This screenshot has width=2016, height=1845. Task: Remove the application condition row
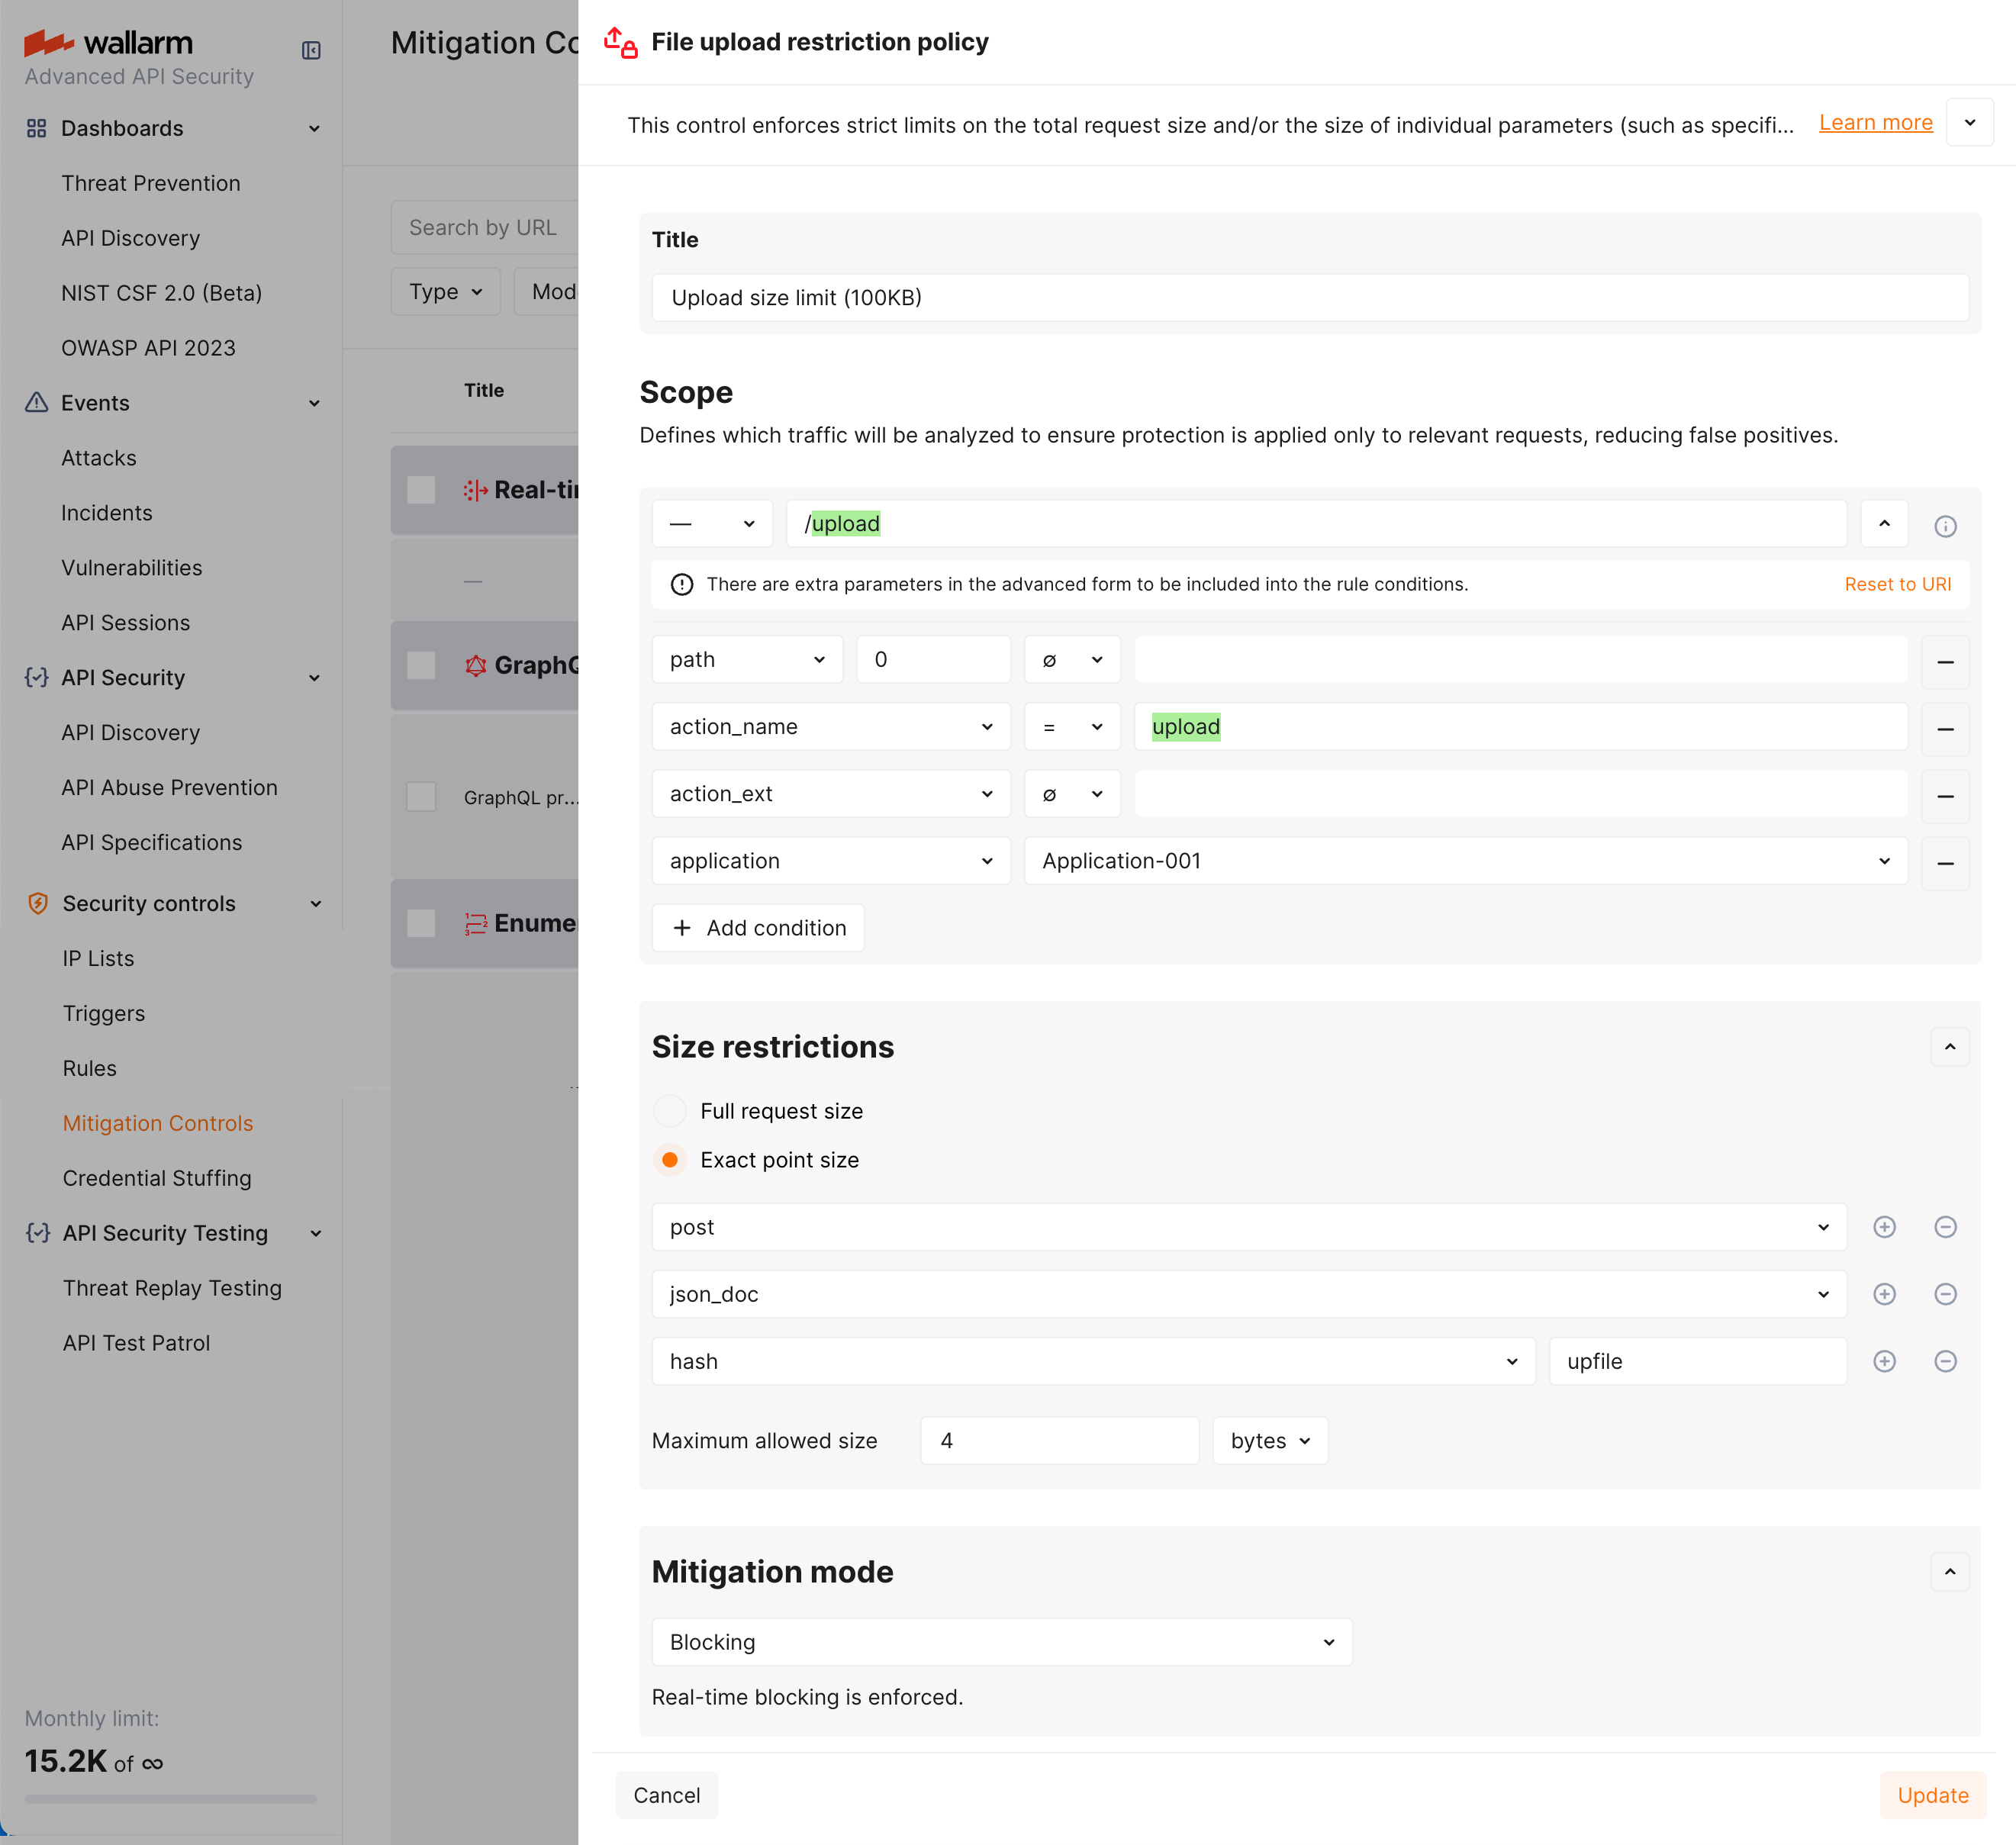click(1944, 862)
